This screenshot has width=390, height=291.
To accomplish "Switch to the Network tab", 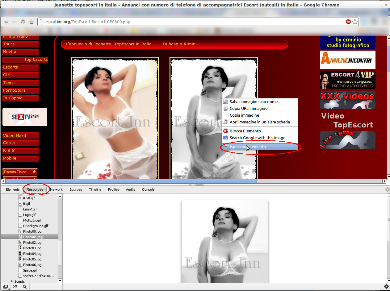I will tap(56, 189).
